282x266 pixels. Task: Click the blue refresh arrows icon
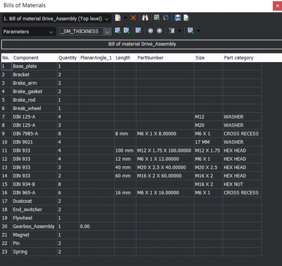coord(166,18)
